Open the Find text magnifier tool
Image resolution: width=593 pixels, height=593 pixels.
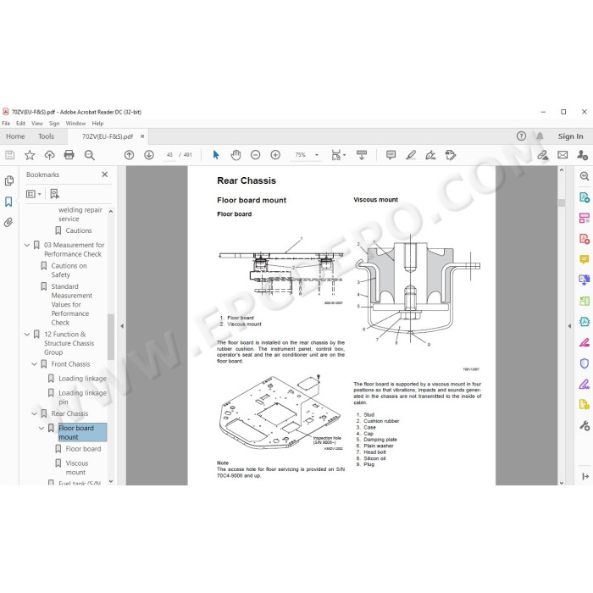[x=89, y=155]
